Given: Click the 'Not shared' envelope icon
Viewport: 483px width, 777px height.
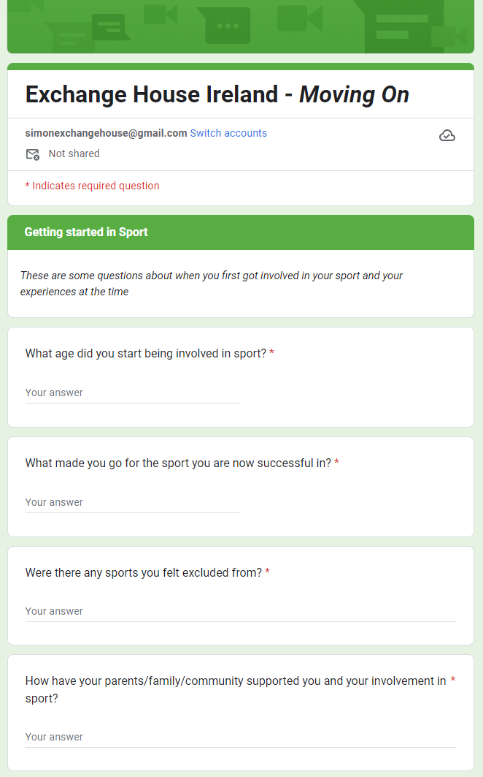Looking at the screenshot, I should pos(33,154).
